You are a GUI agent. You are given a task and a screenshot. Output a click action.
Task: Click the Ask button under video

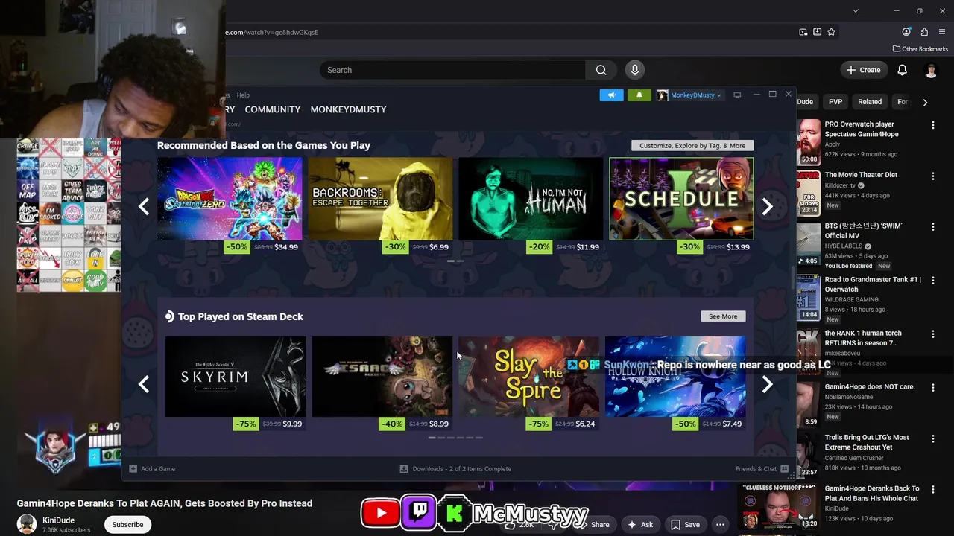(x=639, y=524)
